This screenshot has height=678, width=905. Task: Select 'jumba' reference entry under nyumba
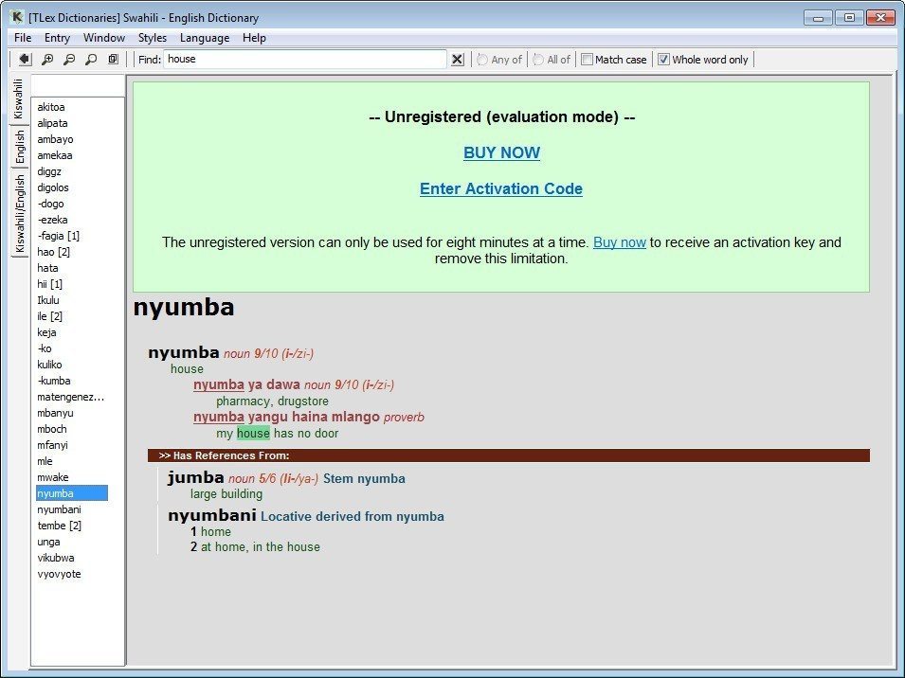click(x=195, y=477)
